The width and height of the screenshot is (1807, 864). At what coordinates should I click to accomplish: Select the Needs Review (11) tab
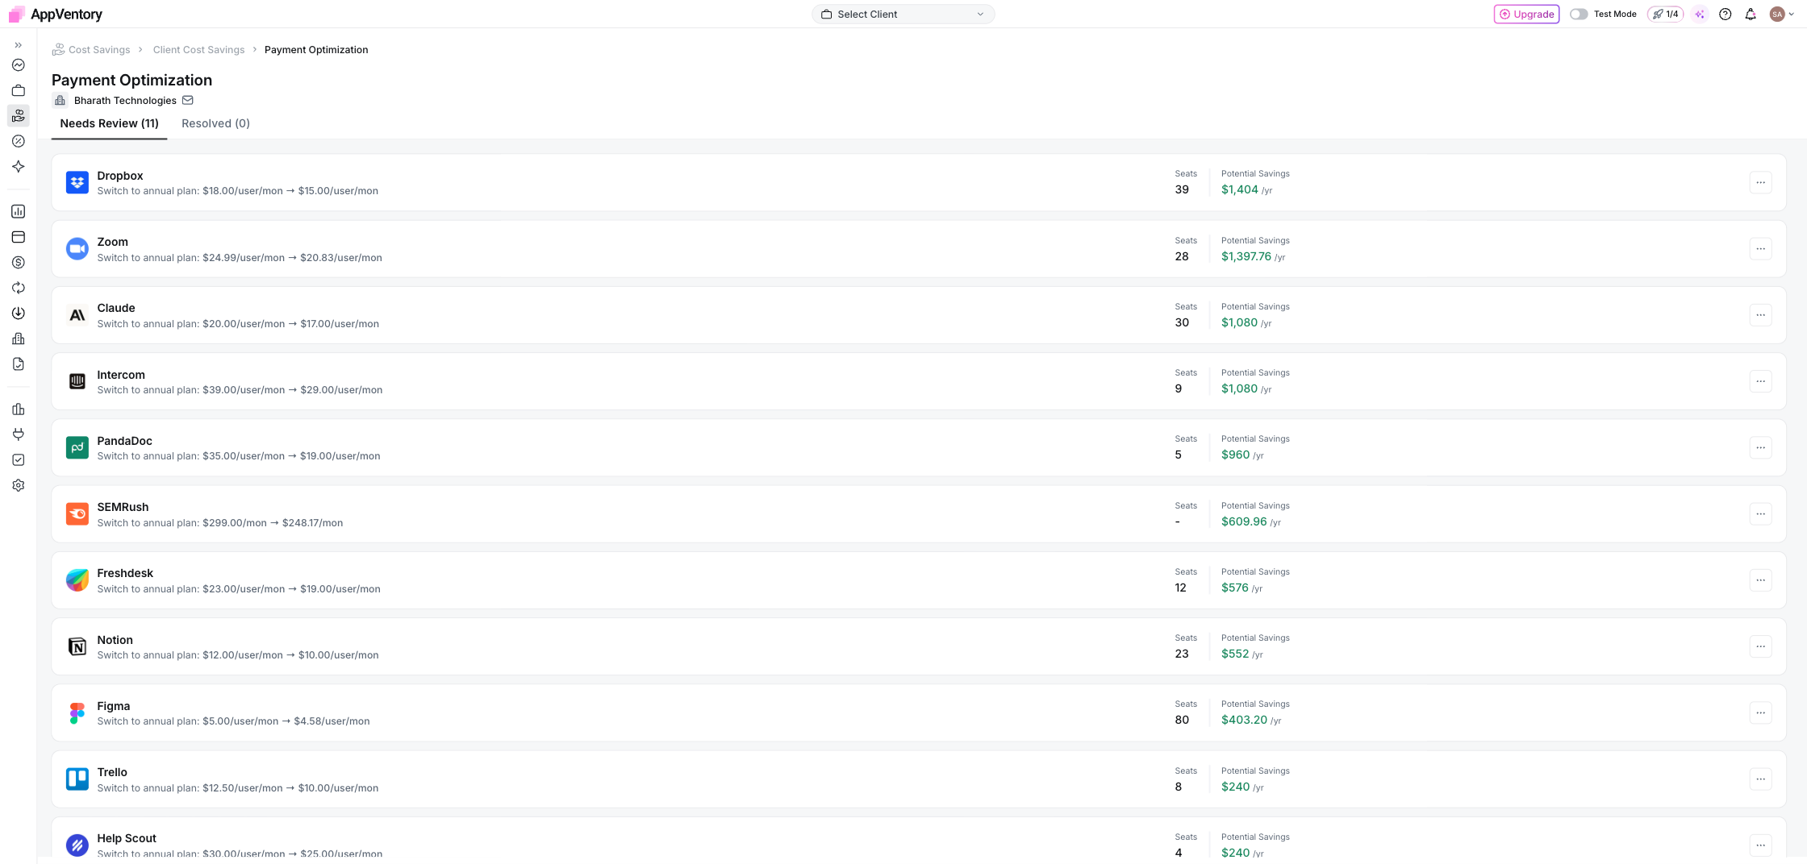(x=109, y=123)
